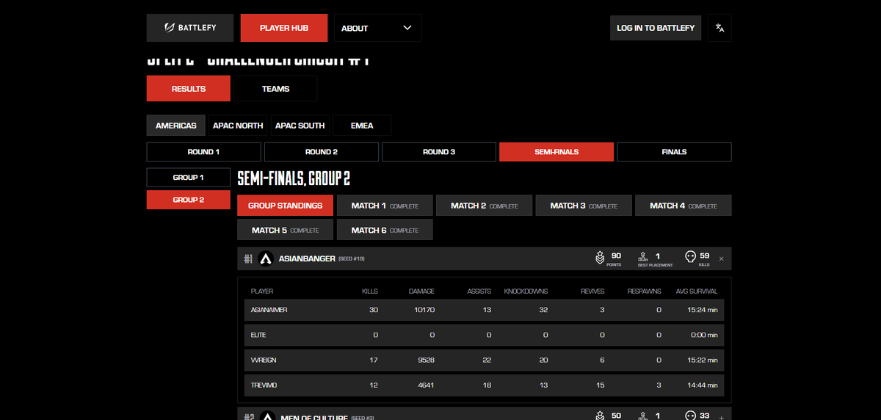Switch to Group 1
This screenshot has height=420, width=881.
point(189,178)
